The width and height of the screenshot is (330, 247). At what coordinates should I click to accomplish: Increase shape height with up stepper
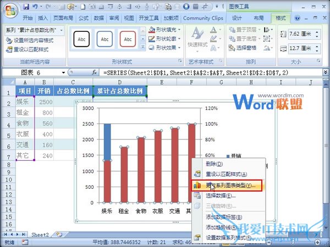pyautogui.click(x=317, y=32)
